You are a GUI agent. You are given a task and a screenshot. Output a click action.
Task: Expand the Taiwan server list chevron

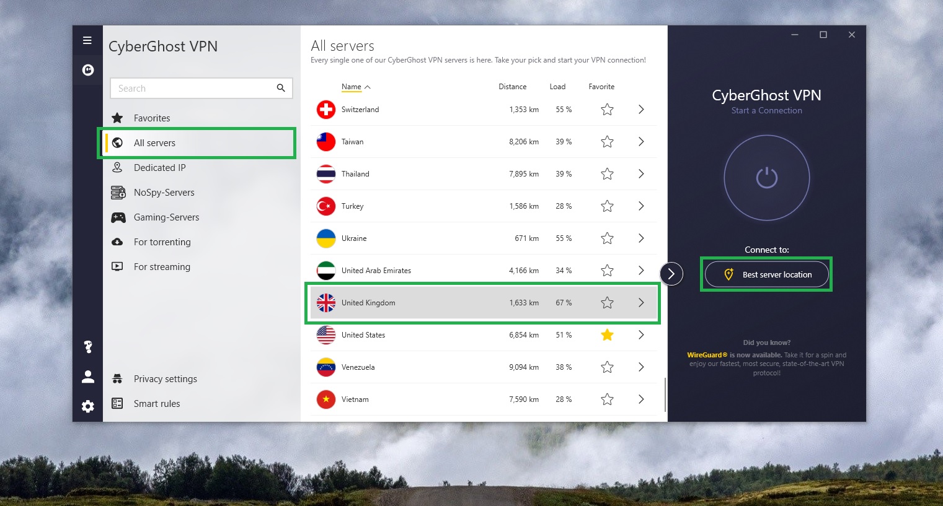641,142
